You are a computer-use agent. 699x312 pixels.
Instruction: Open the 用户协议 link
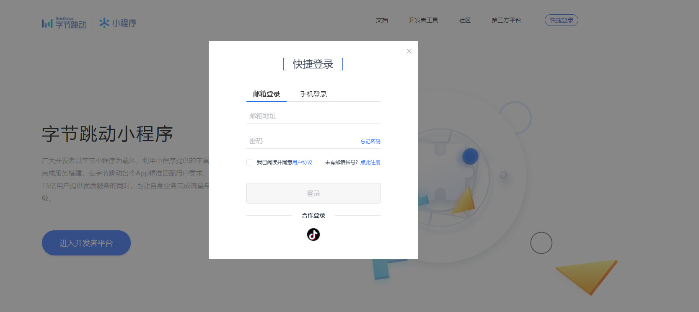pyautogui.click(x=302, y=162)
